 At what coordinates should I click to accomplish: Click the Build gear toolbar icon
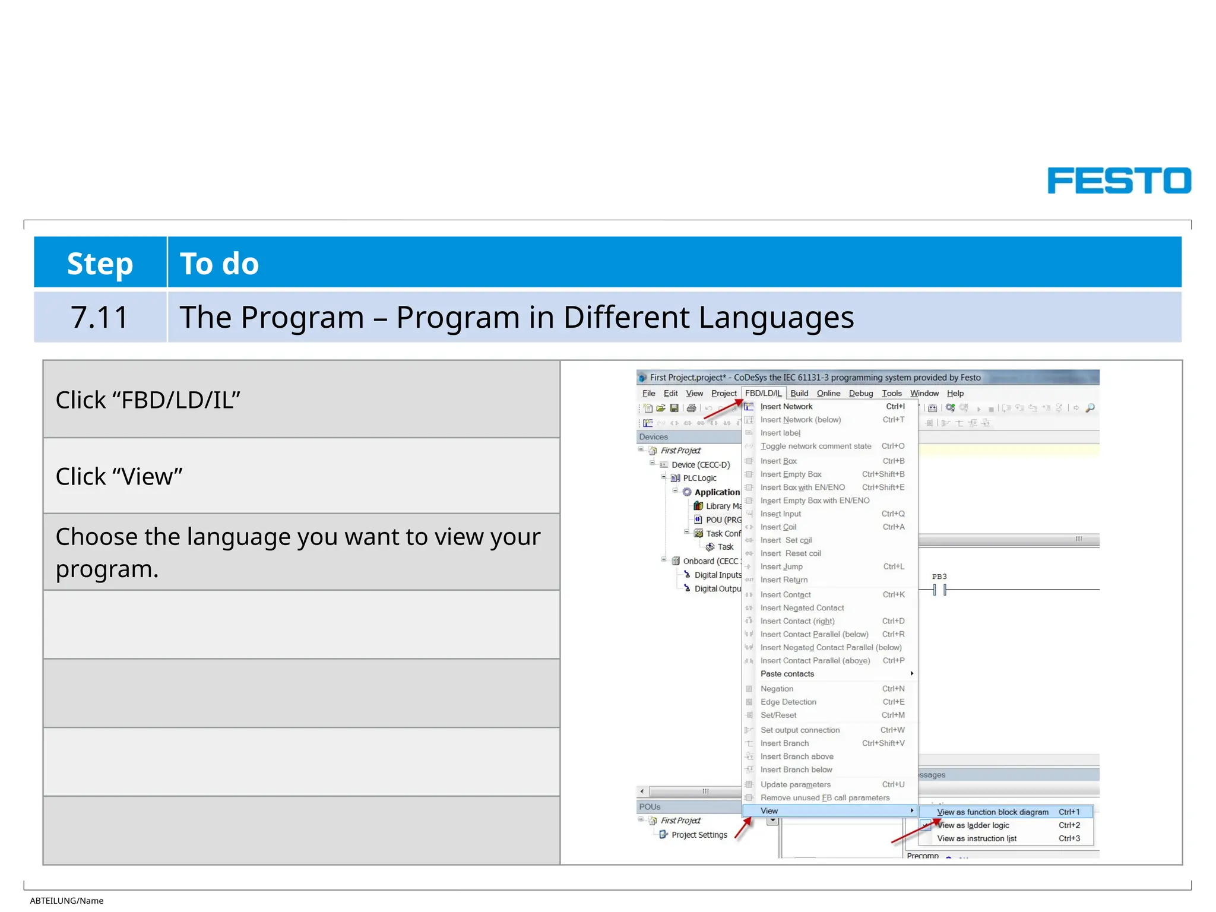951,408
